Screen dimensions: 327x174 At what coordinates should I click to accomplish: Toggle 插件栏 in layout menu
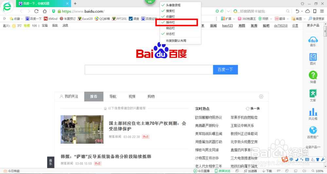180,22
